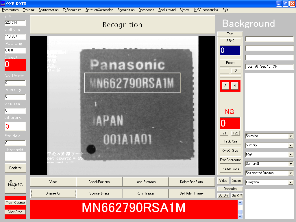The height and width of the screenshot is (222, 296).
Task: Click the Reset button
Action: 230,63
